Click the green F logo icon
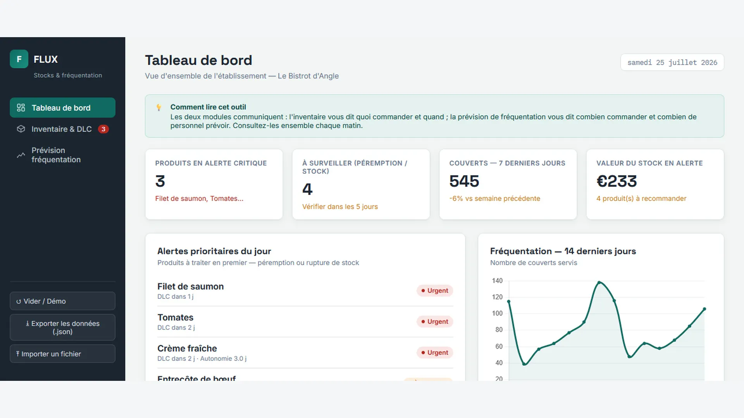This screenshot has width=744, height=418. tap(19, 59)
